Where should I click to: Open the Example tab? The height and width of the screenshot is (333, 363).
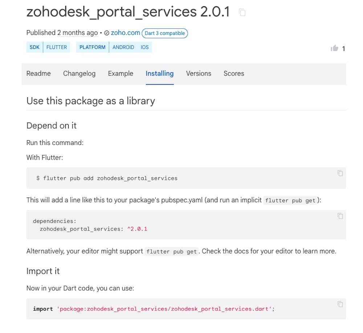(x=121, y=73)
